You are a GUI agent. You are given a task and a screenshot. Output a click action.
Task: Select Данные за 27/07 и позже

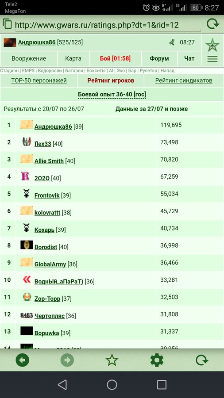tap(151, 109)
